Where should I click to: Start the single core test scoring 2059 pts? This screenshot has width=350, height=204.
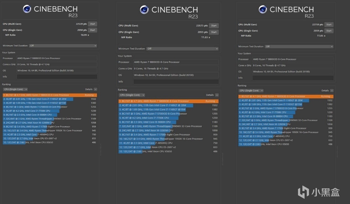(x=329, y=31)
